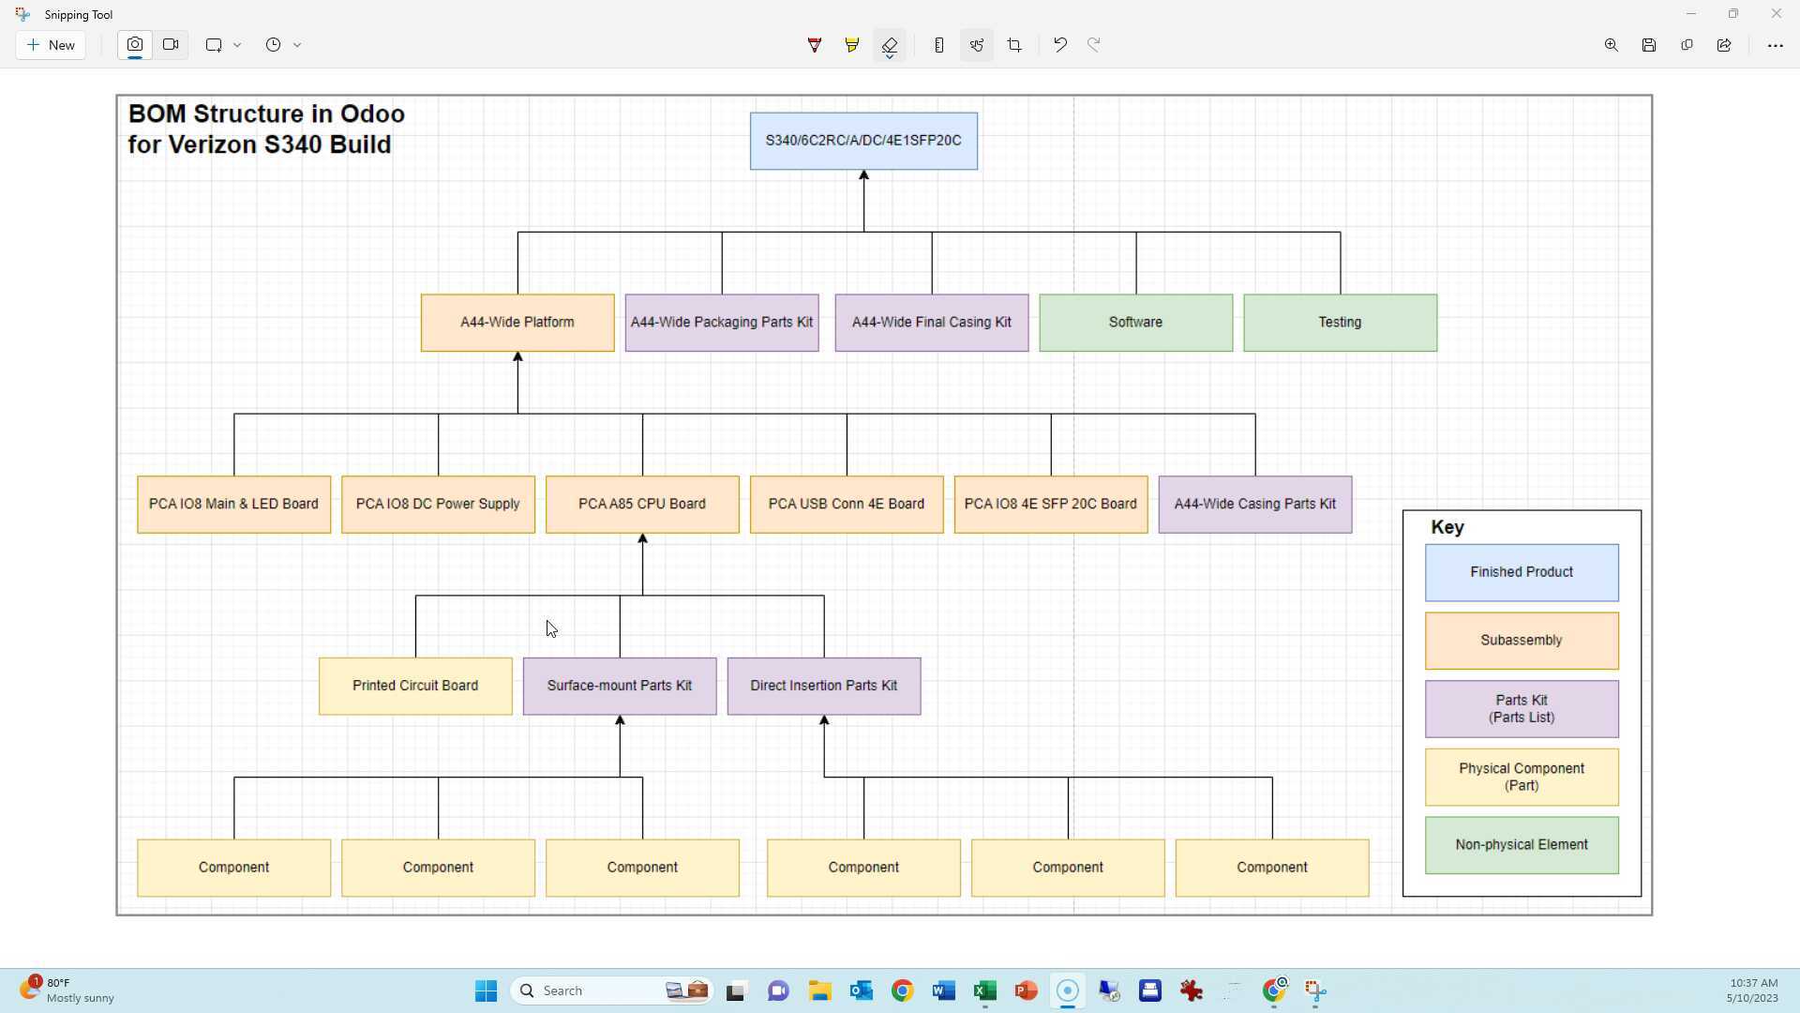The width and height of the screenshot is (1800, 1013).
Task: Redo the last undone action
Action: tap(1094, 44)
